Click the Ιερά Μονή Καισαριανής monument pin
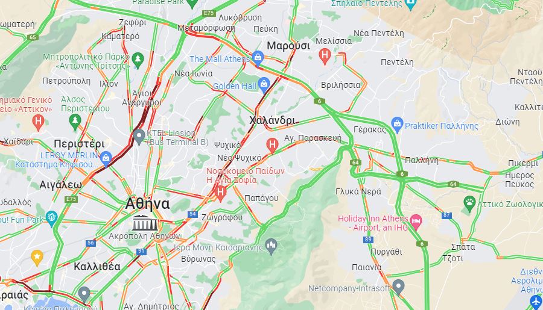543x310 pixels. pyautogui.click(x=271, y=246)
